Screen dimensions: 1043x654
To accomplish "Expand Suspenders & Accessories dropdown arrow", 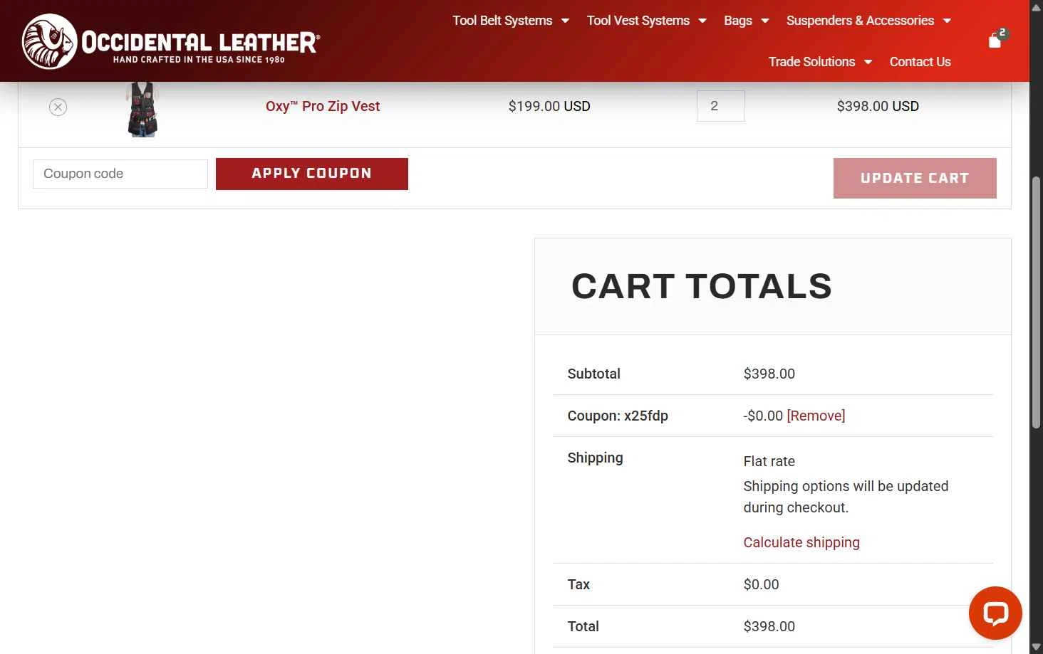I will pyautogui.click(x=947, y=21).
